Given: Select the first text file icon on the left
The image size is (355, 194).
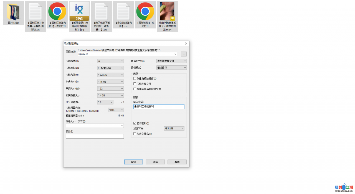Looking at the screenshot, I should tap(35, 12).
